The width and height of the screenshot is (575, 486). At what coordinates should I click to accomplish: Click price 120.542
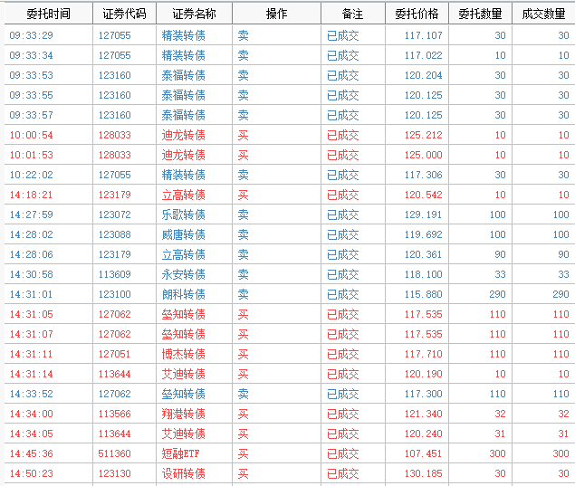[424, 195]
